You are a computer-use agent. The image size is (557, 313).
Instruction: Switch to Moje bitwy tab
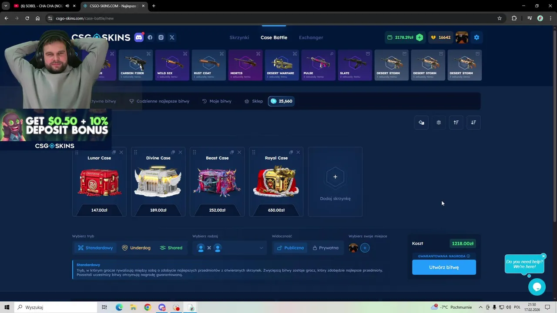point(217,101)
